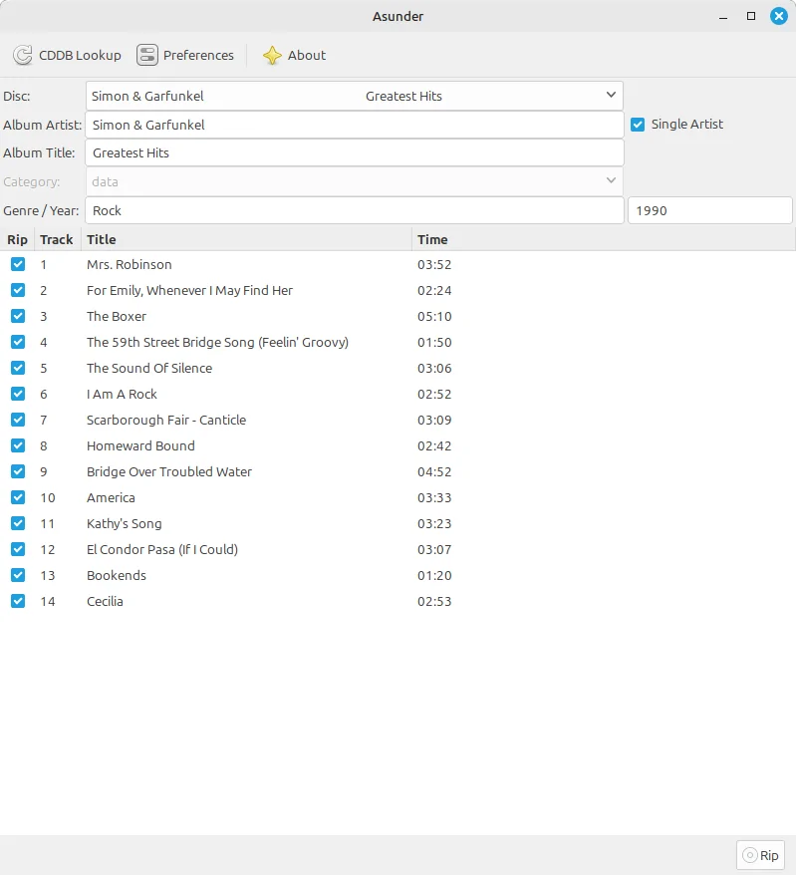
Task: Click the Year field showing 1990
Action: coord(709,210)
